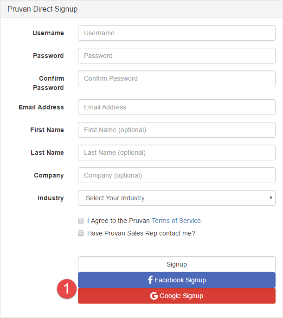Image resolution: width=283 pixels, height=318 pixels.
Task: Select the Last Name optional field
Action: [x=176, y=153]
